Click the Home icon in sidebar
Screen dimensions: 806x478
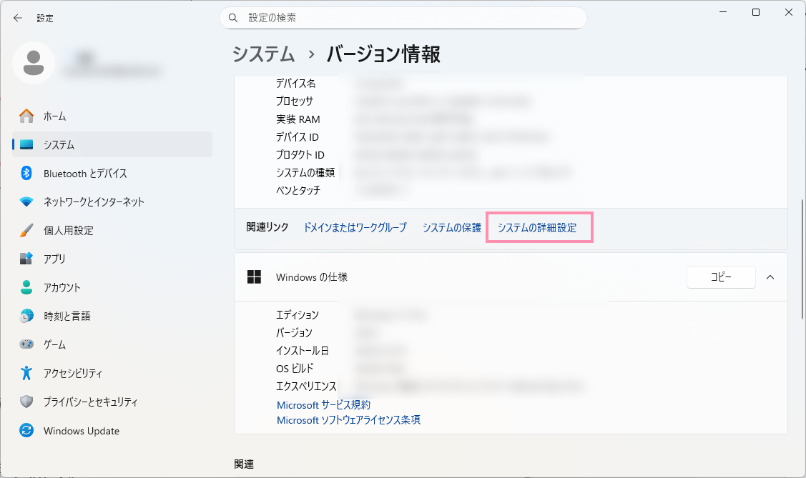click(x=26, y=116)
